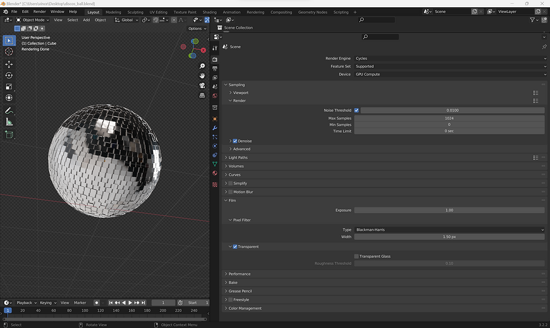Select the Add Cube tool

pyautogui.click(x=9, y=135)
